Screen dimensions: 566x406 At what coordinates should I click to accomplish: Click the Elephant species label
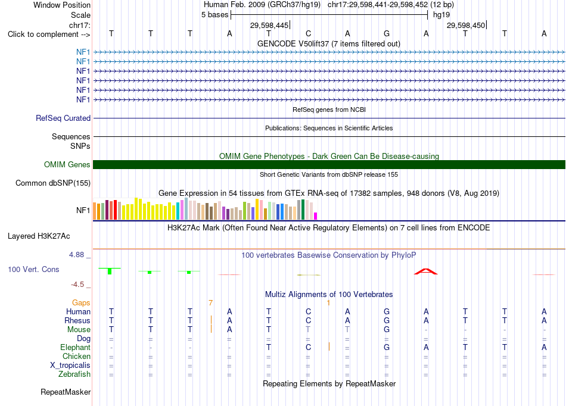[75, 347]
